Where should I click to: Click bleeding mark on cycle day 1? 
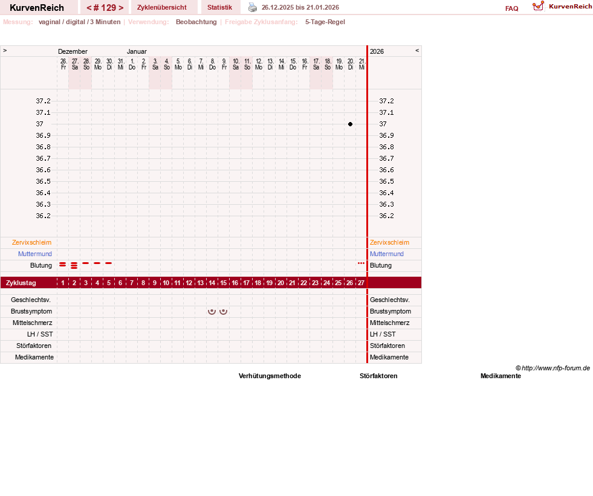coord(63,265)
